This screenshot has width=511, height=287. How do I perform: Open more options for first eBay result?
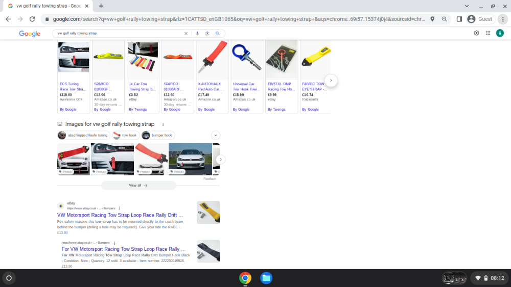[x=120, y=208]
